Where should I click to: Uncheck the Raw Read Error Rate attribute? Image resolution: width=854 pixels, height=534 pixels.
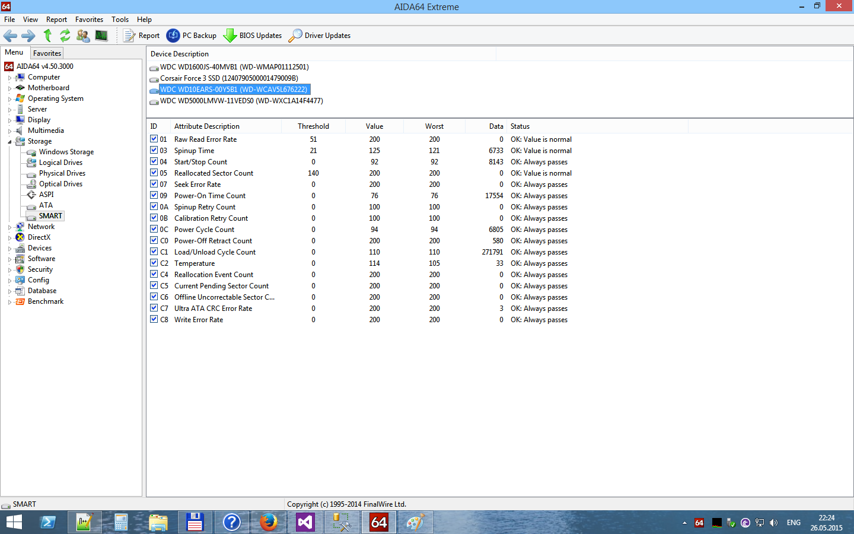point(154,139)
